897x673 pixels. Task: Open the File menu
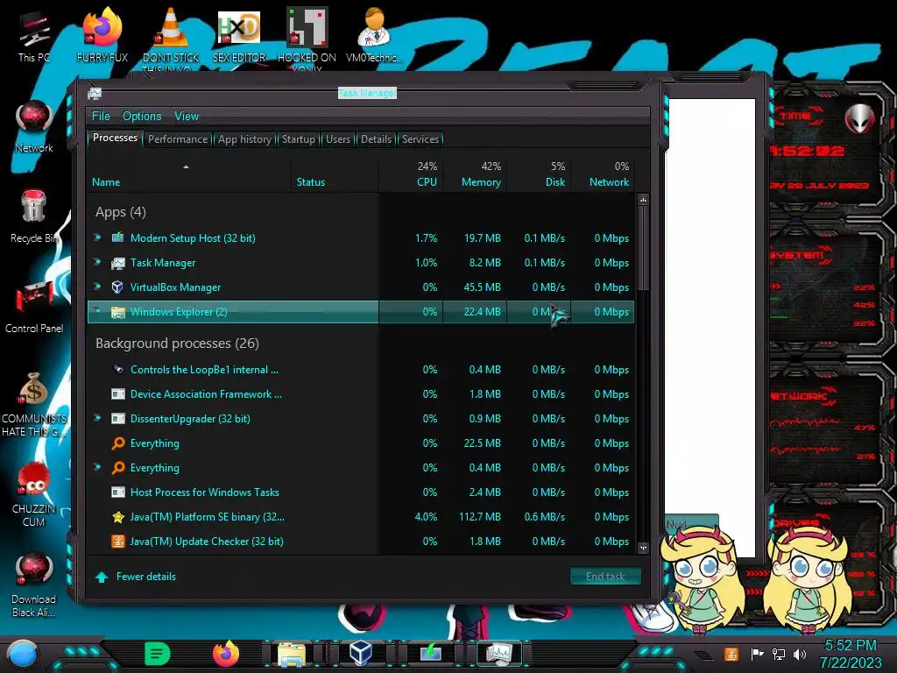click(101, 117)
